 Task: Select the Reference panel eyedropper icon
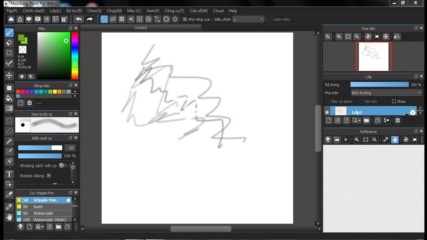click(386, 140)
